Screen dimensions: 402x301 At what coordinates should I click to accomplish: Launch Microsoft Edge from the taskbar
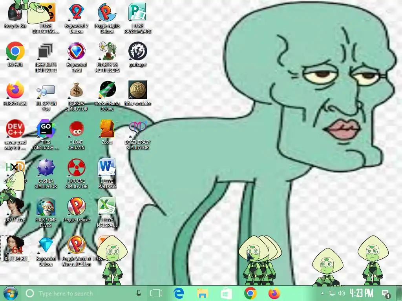click(x=179, y=293)
